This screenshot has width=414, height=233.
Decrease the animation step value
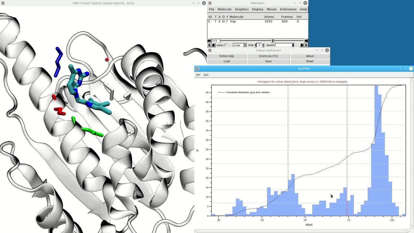click(256, 45)
